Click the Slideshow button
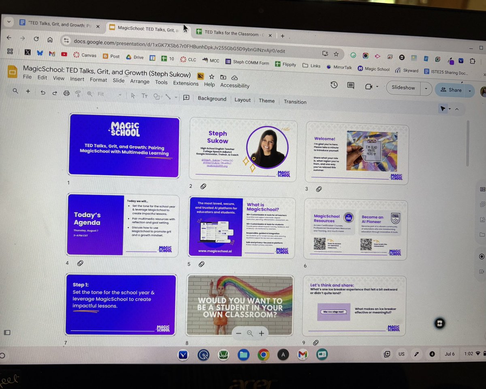 403,88
